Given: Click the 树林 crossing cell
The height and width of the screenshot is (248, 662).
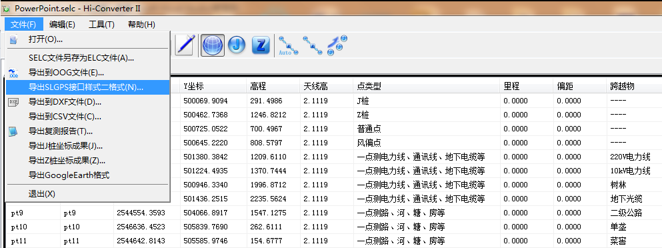Looking at the screenshot, I should [x=633, y=185].
